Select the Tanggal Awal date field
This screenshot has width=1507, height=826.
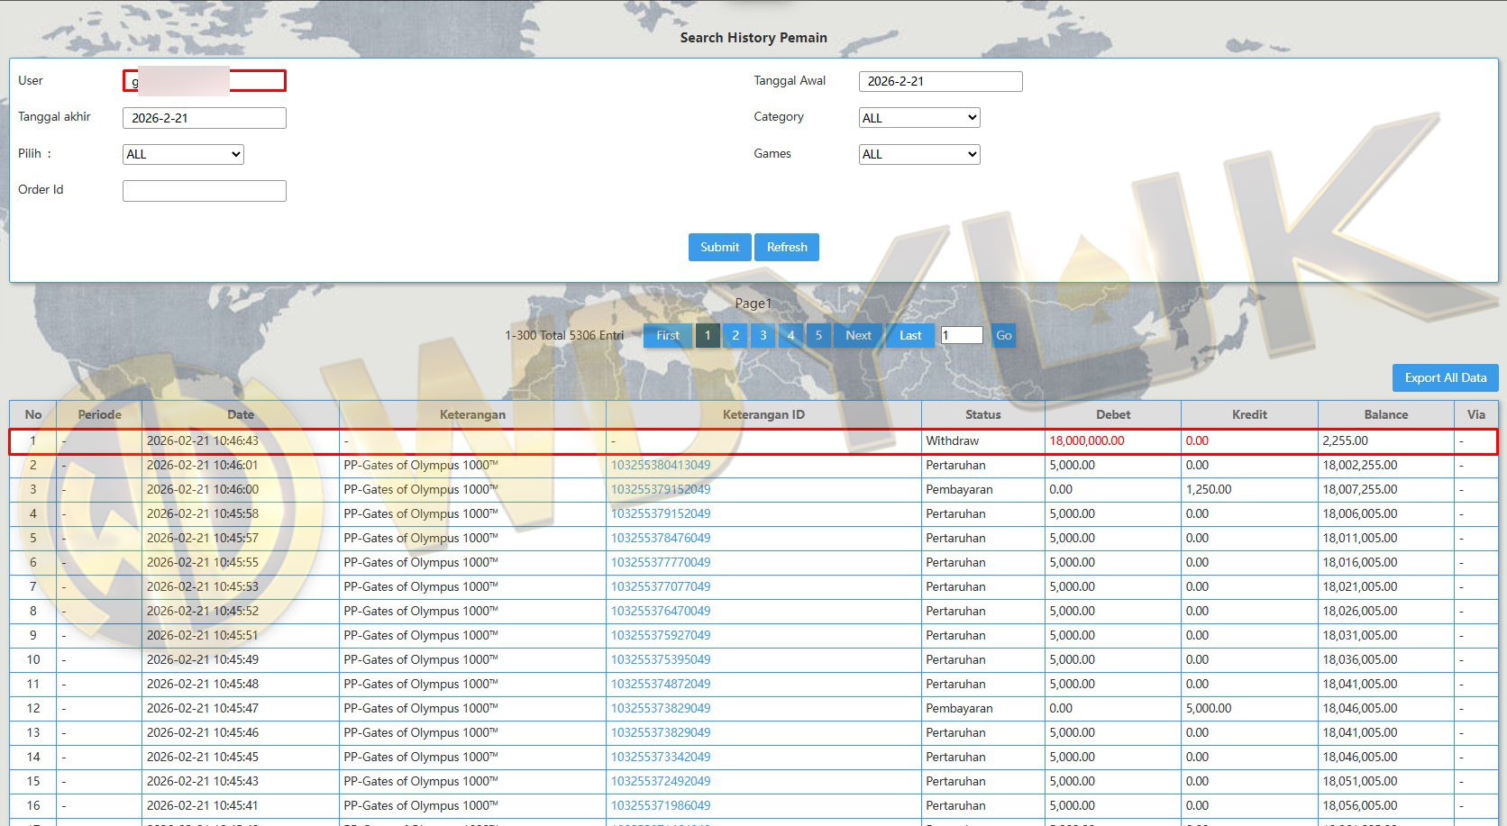pyautogui.click(x=940, y=81)
